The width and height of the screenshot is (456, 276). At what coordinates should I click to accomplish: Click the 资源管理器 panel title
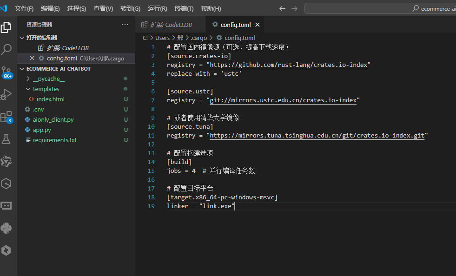point(39,25)
